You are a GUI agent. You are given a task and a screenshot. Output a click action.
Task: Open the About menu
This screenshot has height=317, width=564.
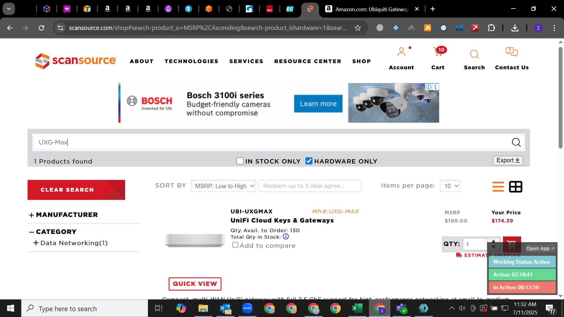tap(142, 61)
